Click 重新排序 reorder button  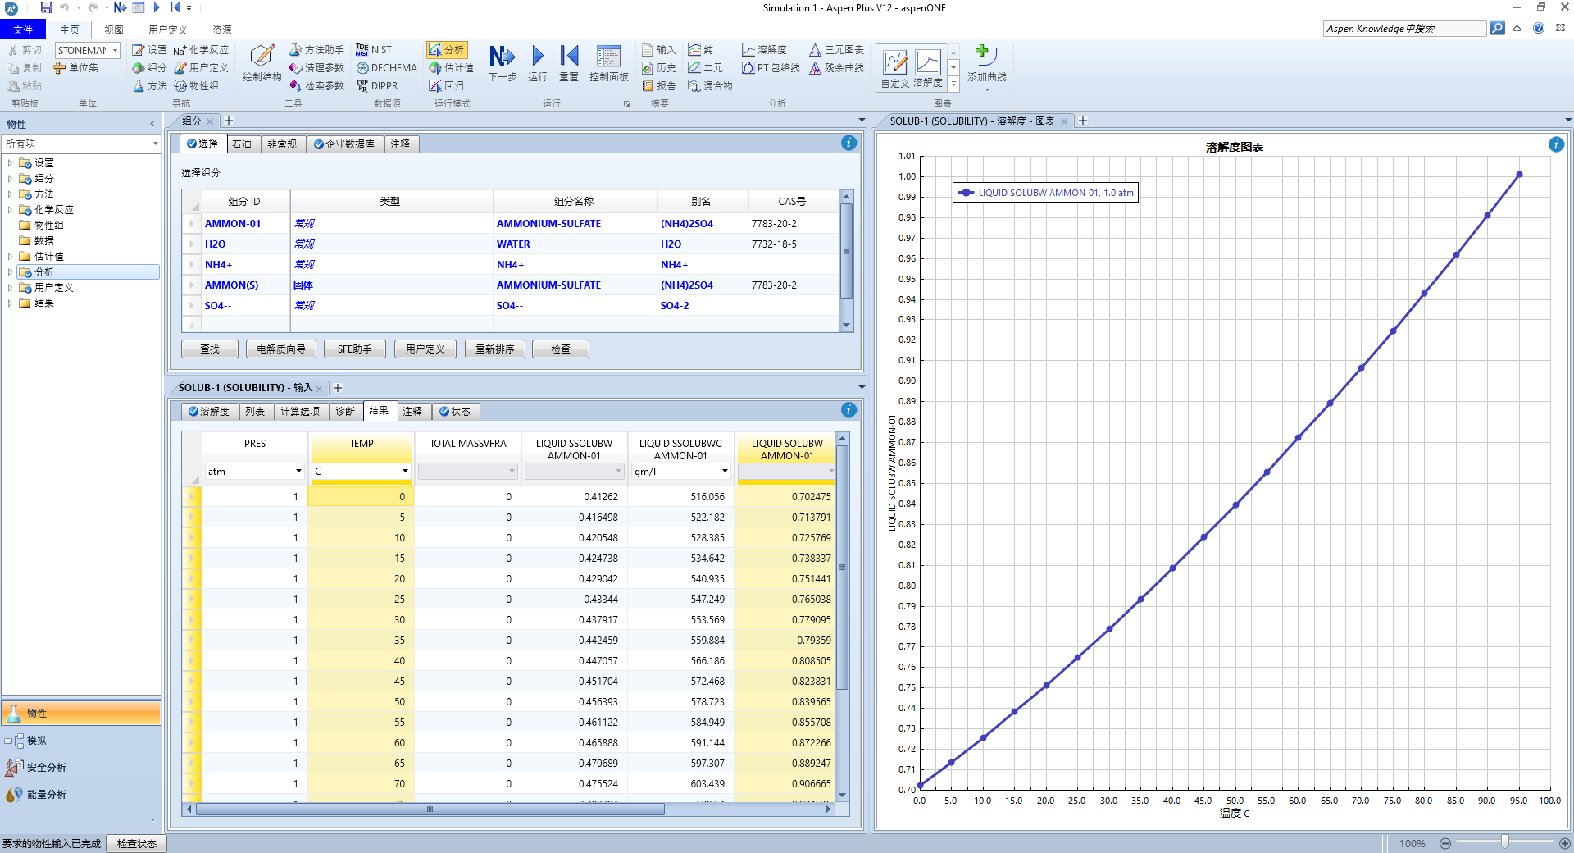click(495, 349)
